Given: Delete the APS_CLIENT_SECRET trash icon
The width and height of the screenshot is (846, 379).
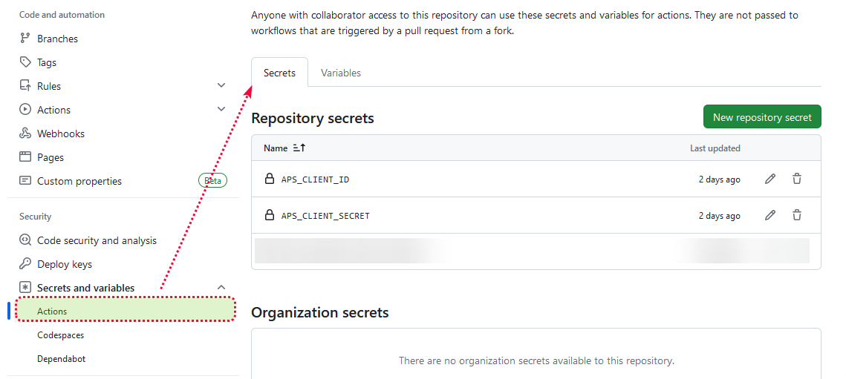Looking at the screenshot, I should click(x=797, y=215).
